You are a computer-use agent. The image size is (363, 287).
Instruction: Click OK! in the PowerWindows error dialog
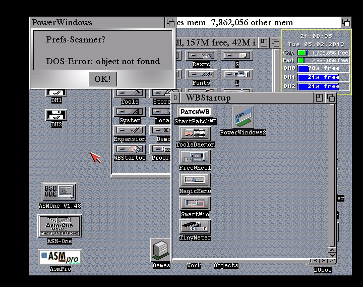click(x=102, y=79)
